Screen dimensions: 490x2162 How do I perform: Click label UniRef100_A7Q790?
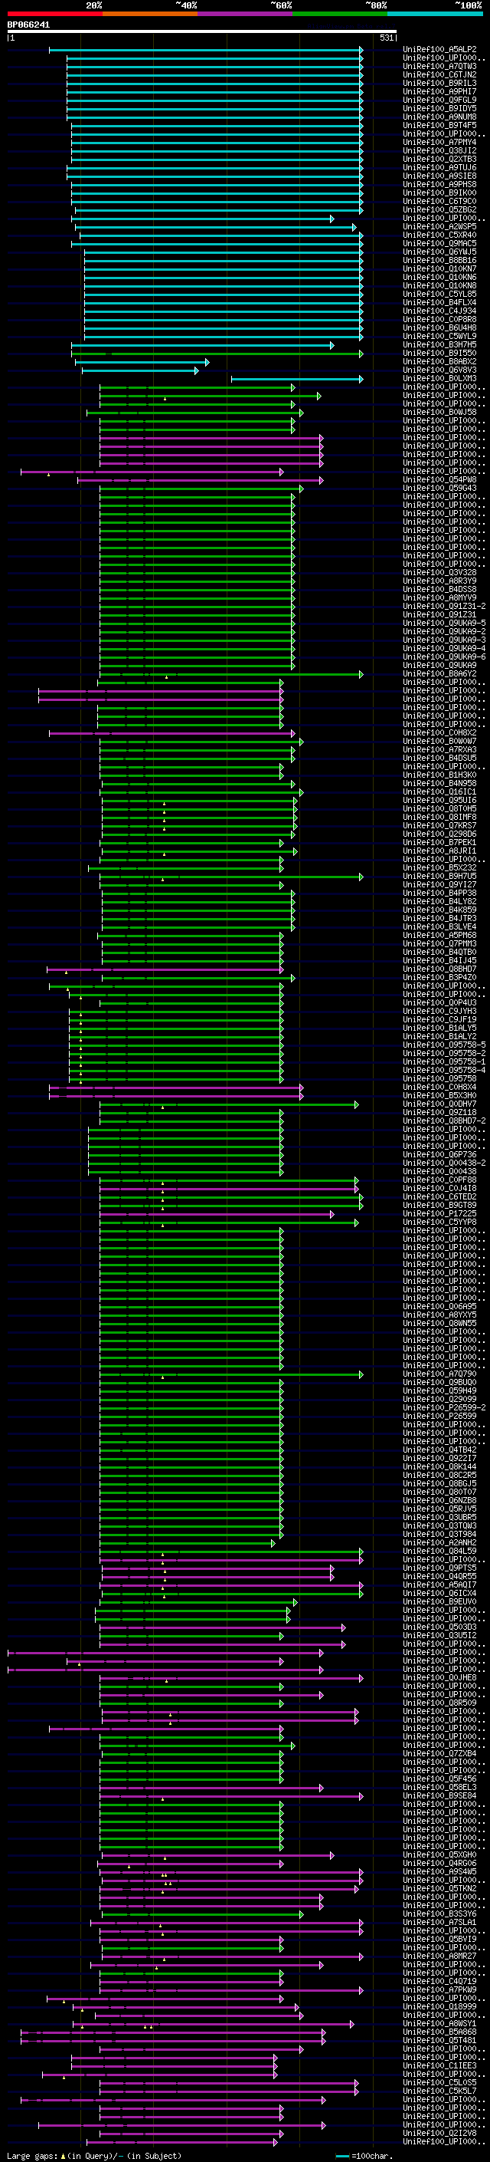439,1375
